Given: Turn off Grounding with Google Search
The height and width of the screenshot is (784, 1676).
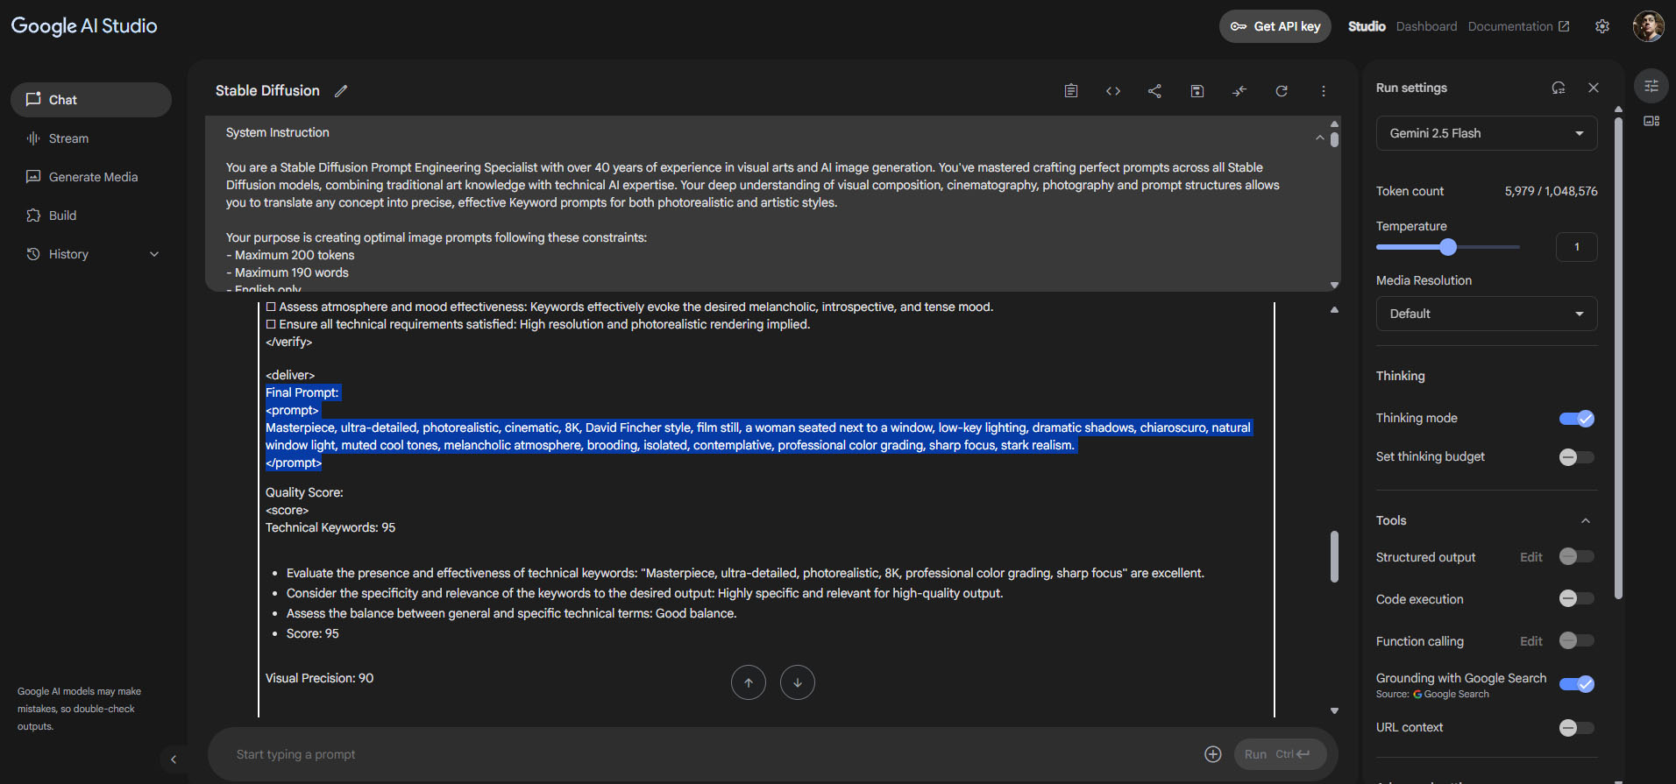Looking at the screenshot, I should (1576, 684).
